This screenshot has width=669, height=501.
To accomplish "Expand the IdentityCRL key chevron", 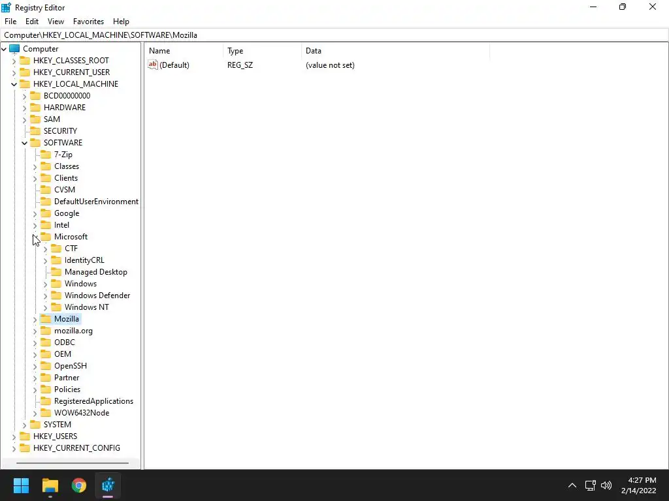I will (x=45, y=261).
